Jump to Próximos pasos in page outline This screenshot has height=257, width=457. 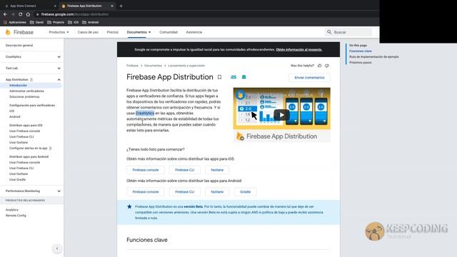(x=360, y=63)
